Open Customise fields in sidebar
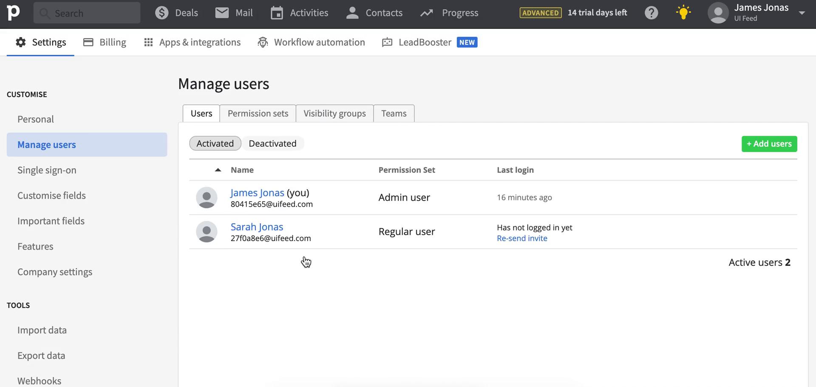 click(x=51, y=196)
